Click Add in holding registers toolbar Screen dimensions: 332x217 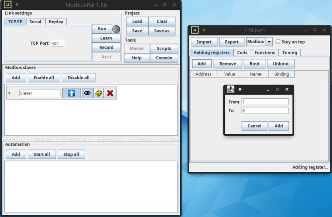202,64
